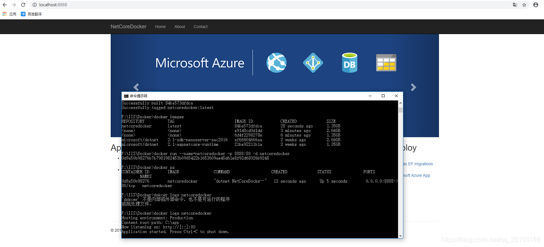544x247 pixels.
Task: Maximize the command prompt window
Action: 383,96
